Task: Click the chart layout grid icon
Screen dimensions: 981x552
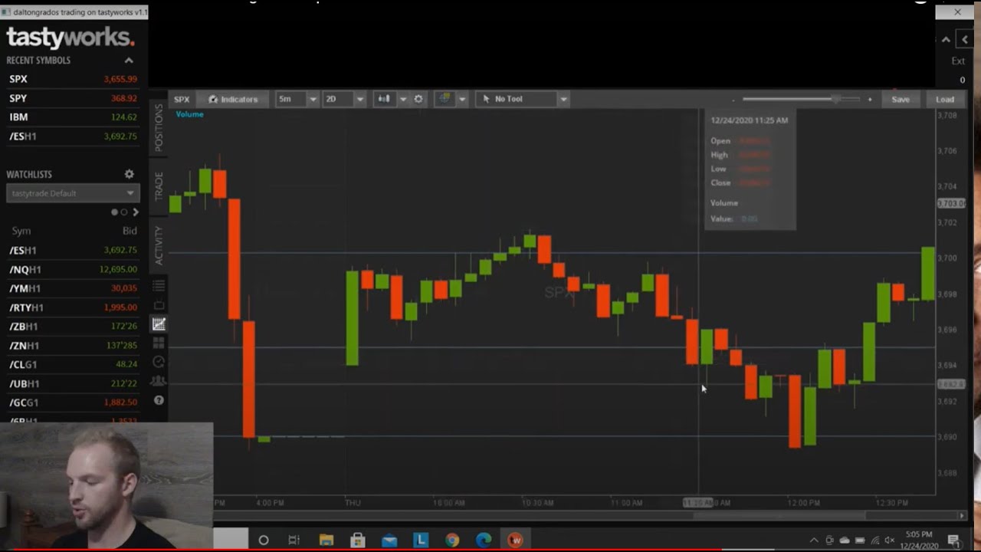Action: pyautogui.click(x=445, y=99)
